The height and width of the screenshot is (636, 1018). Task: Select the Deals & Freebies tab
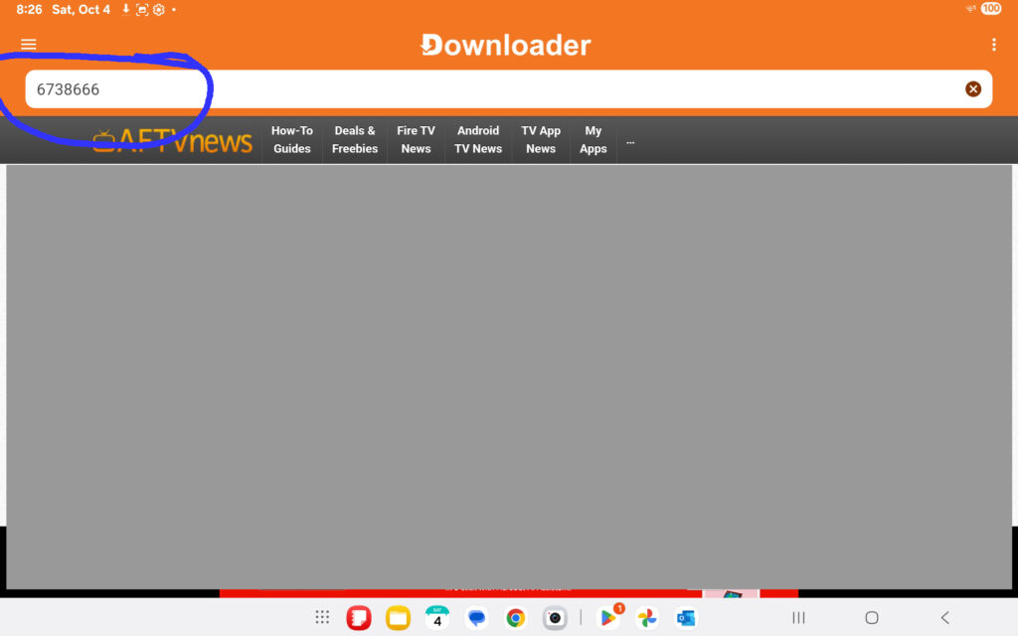pyautogui.click(x=355, y=140)
